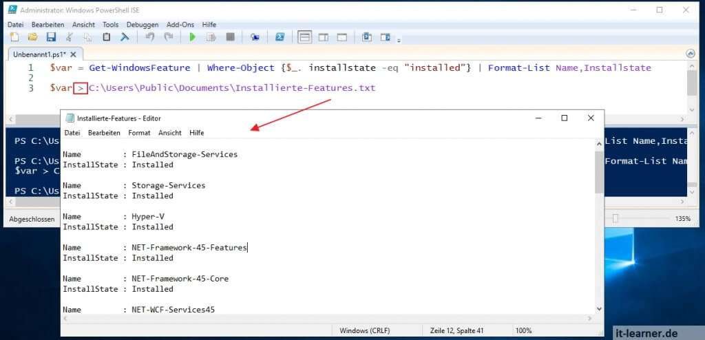
Task: Create a new script in PowerShell ISE
Action: 14,37
